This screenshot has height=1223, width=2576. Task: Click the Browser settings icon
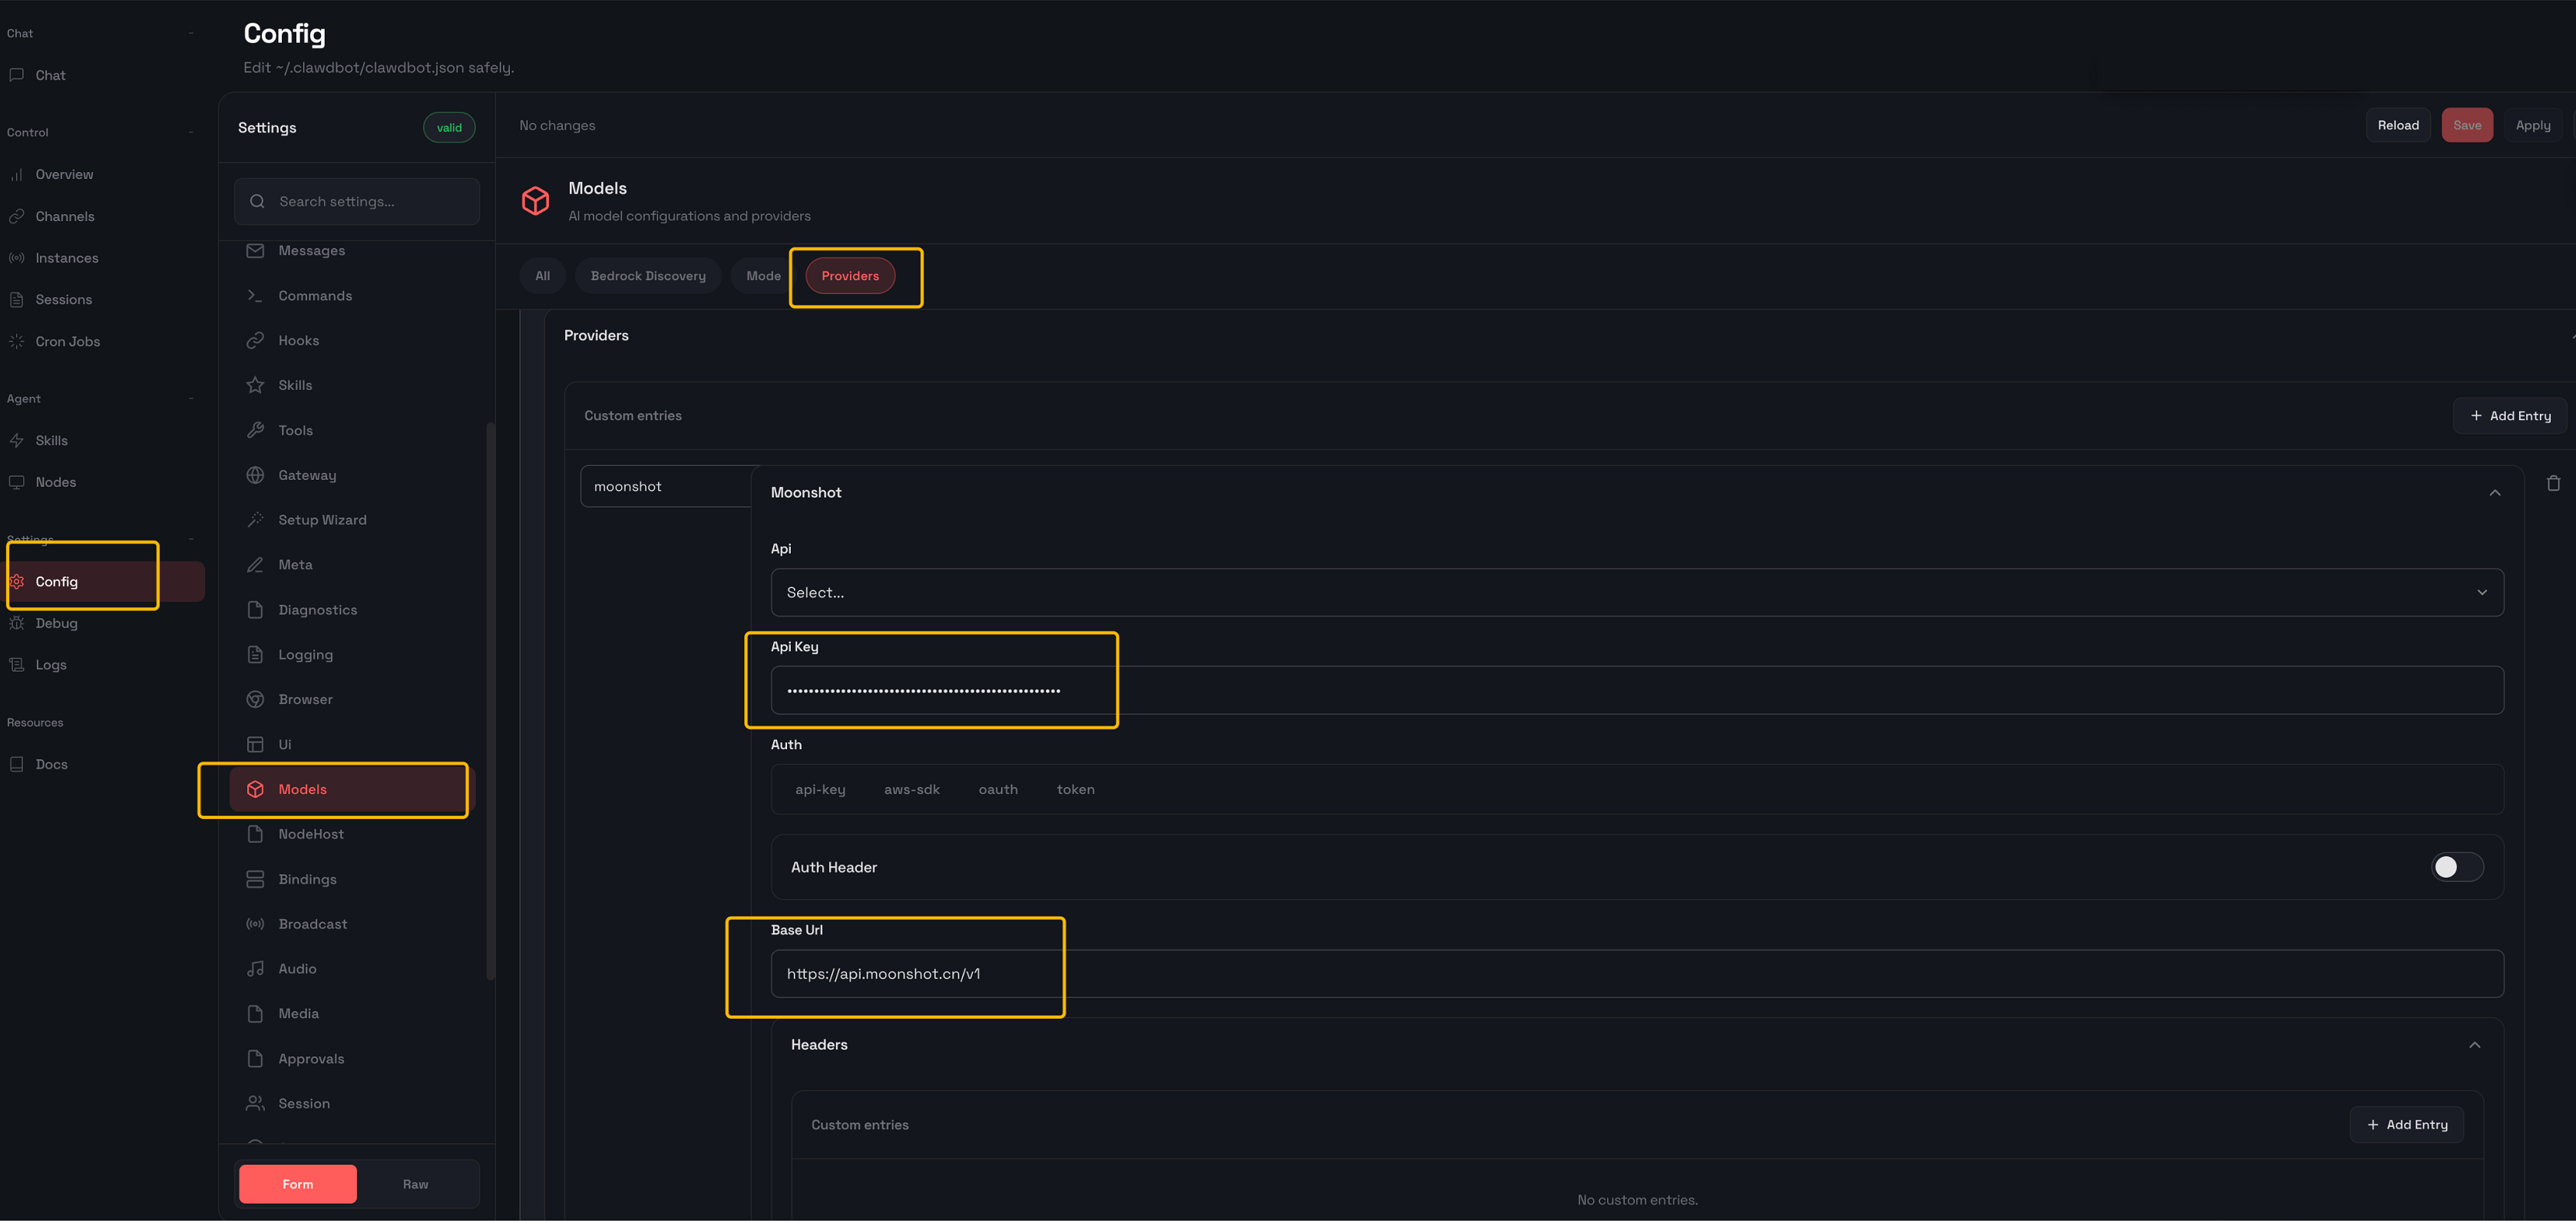[x=255, y=700]
